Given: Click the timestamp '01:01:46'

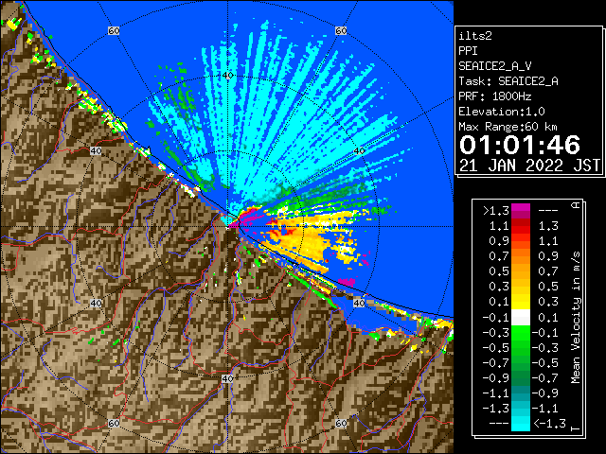Looking at the screenshot, I should click(520, 145).
